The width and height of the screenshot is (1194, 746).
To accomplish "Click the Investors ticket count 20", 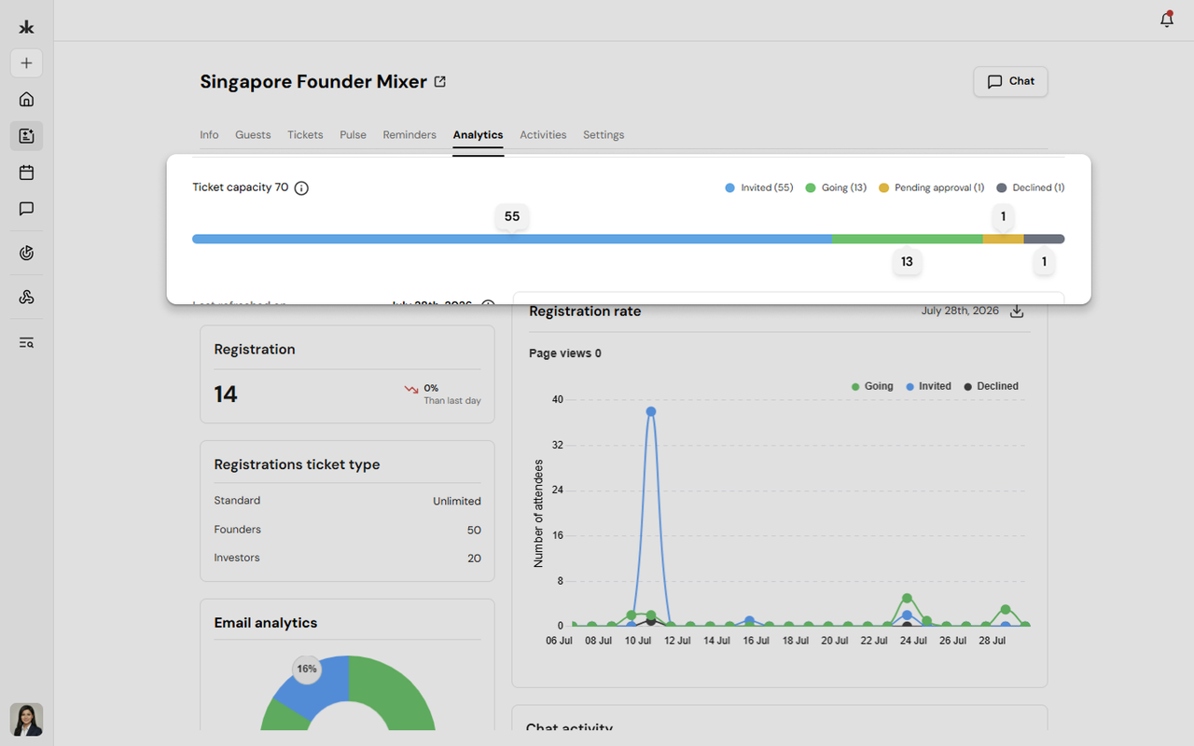I will pyautogui.click(x=474, y=559).
